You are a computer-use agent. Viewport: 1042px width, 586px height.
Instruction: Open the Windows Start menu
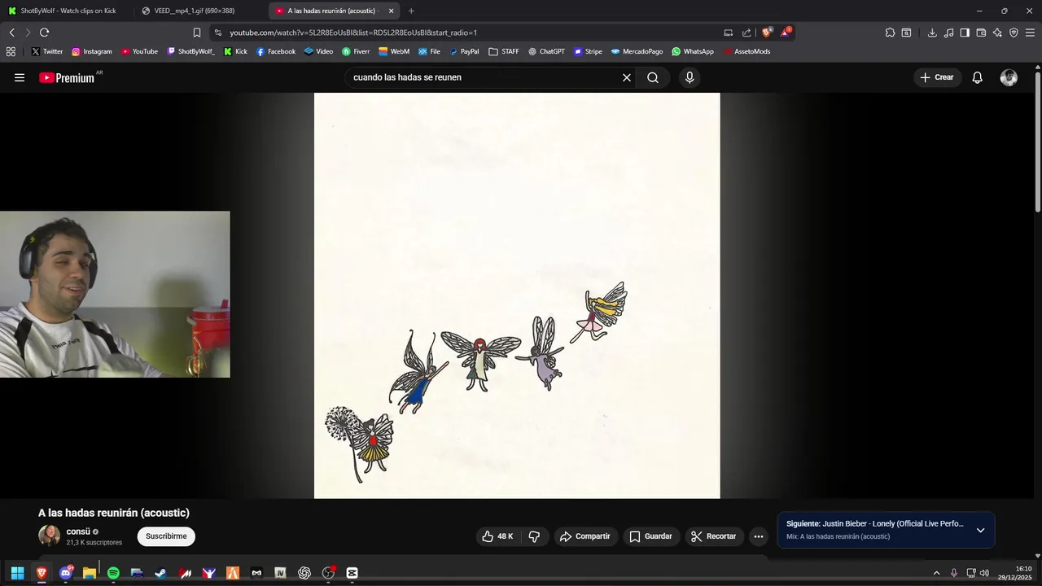pyautogui.click(x=17, y=573)
